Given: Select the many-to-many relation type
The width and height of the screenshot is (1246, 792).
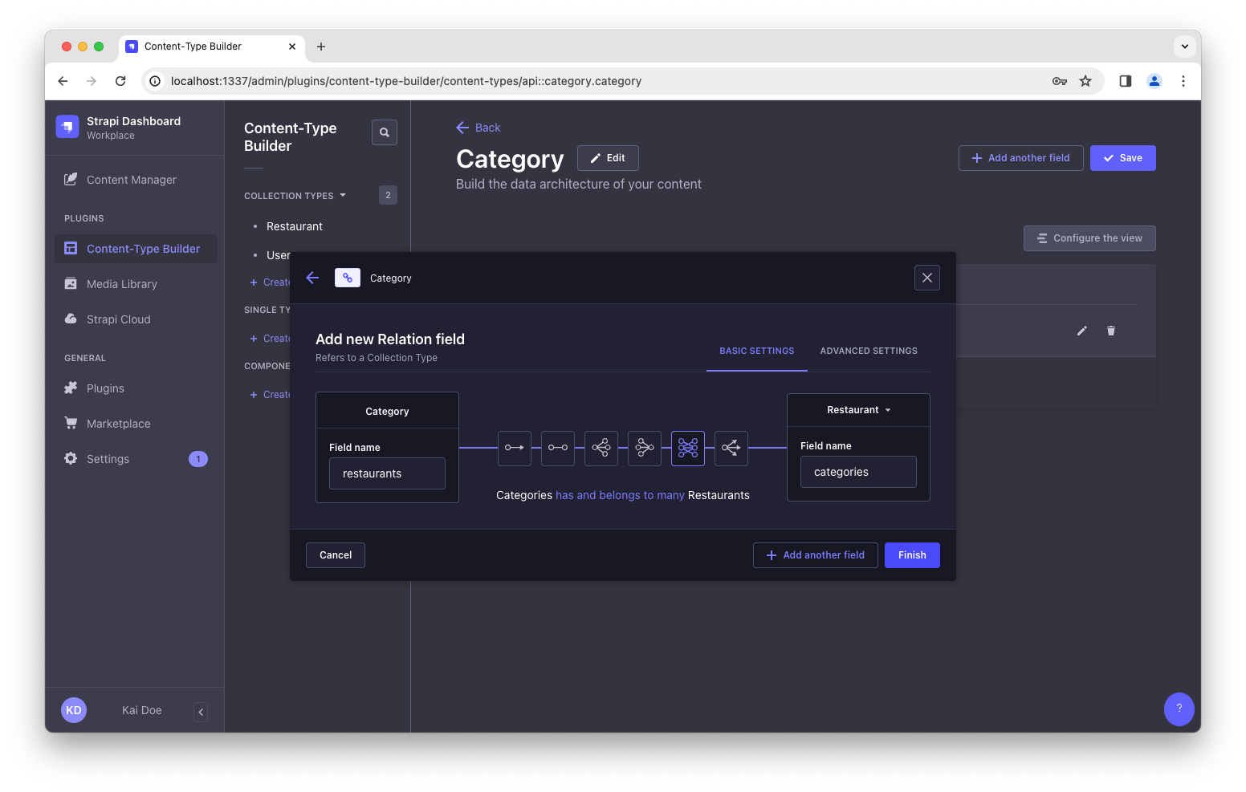Looking at the screenshot, I should click(x=688, y=449).
